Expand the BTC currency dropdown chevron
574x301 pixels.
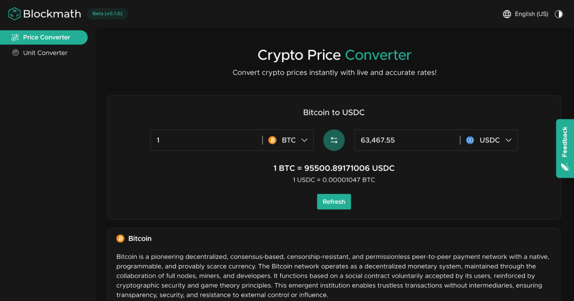(x=305, y=140)
